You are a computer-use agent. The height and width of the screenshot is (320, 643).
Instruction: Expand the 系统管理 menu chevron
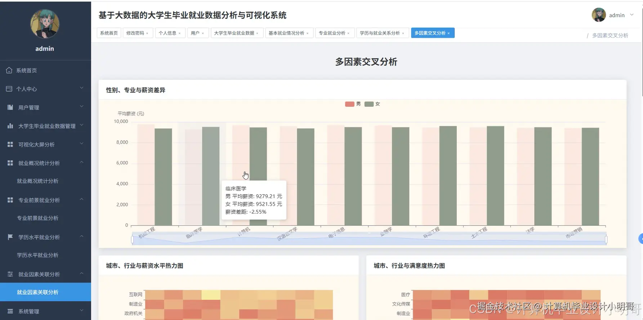point(82,310)
